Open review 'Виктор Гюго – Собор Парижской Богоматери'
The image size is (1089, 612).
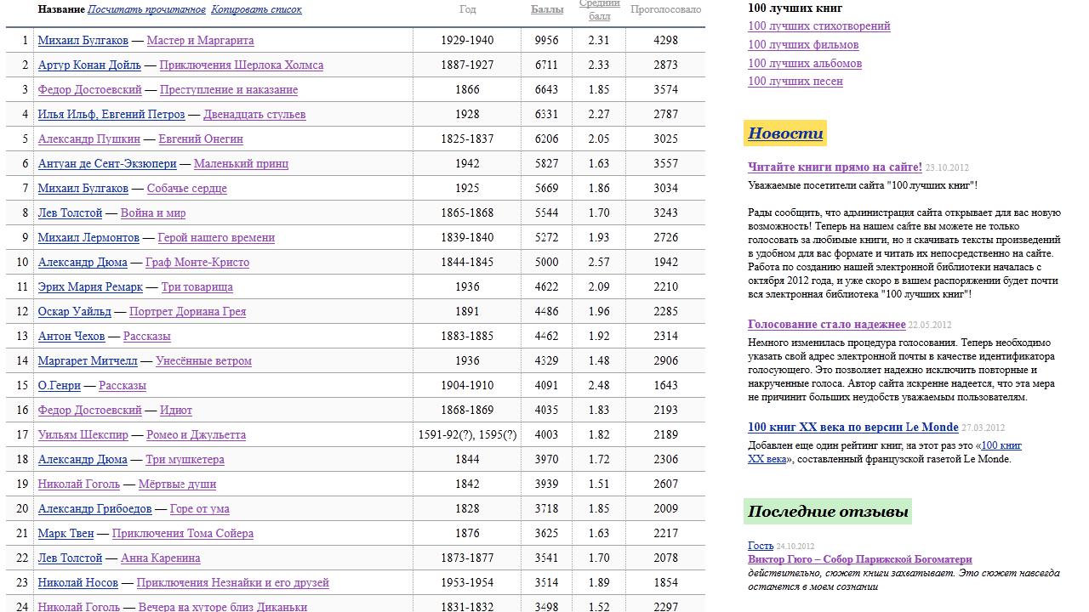859,559
